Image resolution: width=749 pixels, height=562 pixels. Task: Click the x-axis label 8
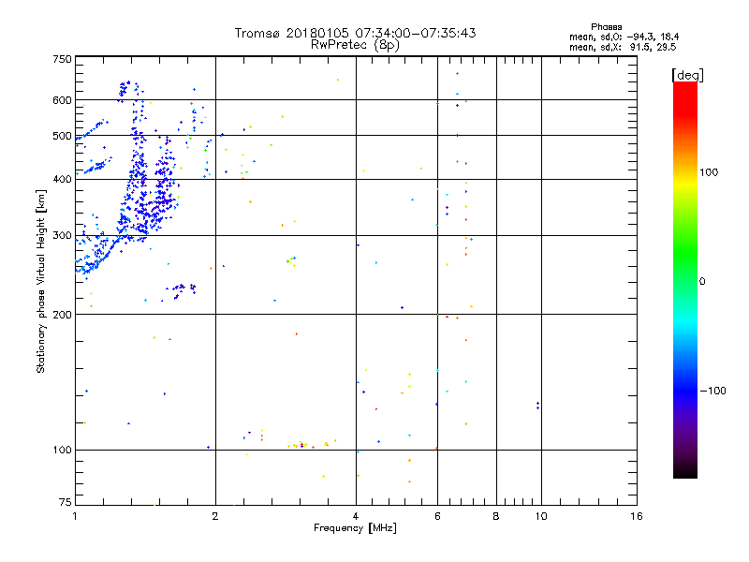point(496,516)
